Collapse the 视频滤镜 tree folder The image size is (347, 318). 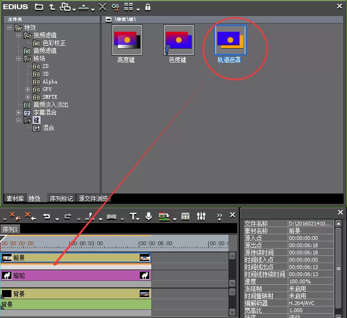(19, 35)
